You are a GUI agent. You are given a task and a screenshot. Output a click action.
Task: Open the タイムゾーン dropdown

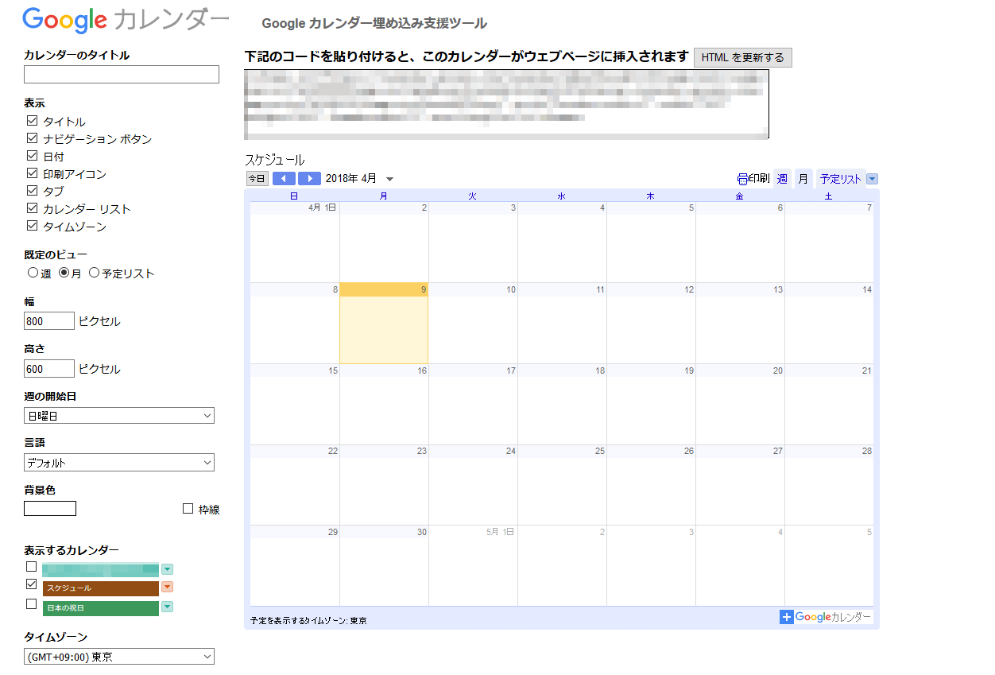[x=119, y=657]
